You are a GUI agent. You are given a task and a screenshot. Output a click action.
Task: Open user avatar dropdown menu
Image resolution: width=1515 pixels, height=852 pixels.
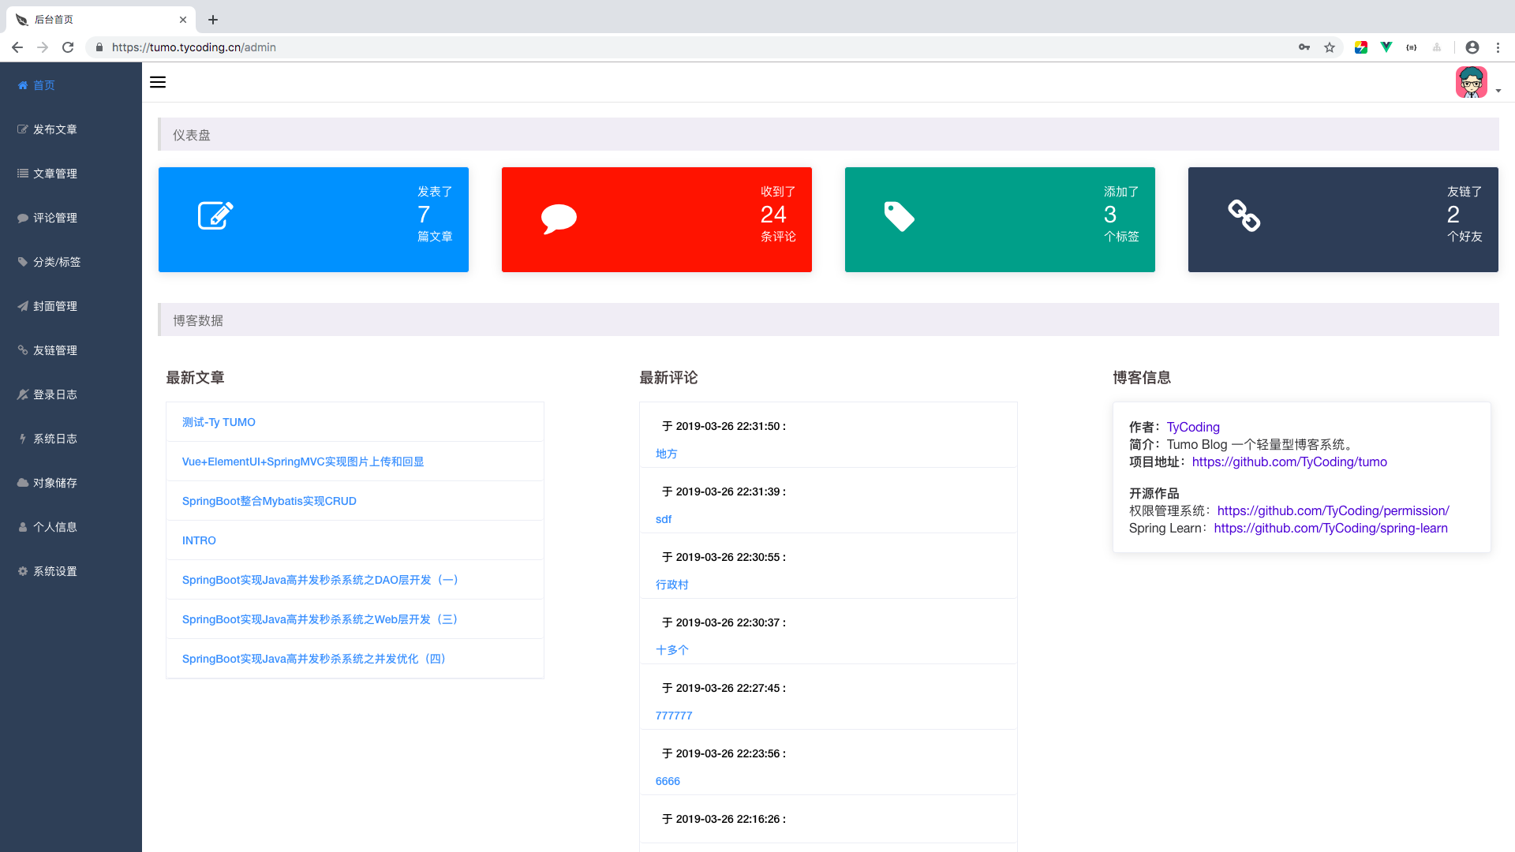[x=1471, y=82]
